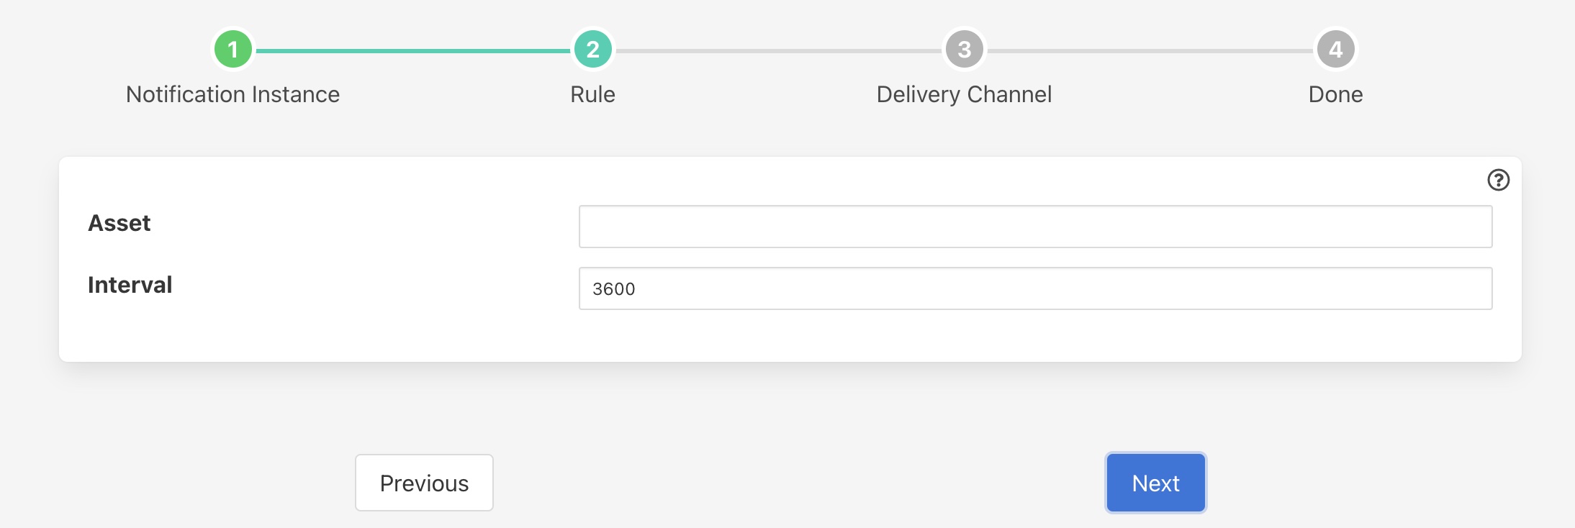Click the 3600 value text

point(614,289)
